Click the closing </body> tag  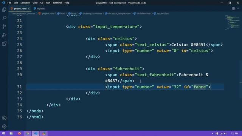pos(35,111)
